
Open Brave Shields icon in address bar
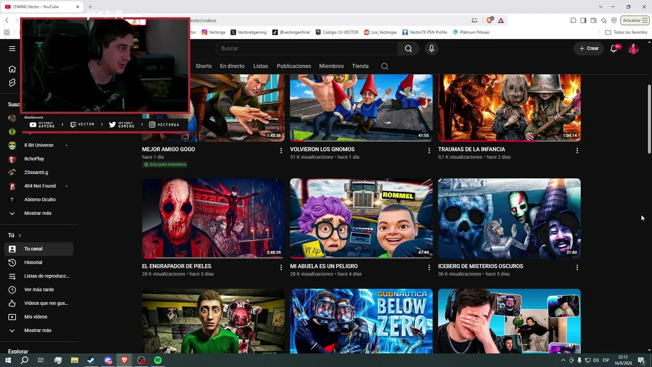click(490, 20)
